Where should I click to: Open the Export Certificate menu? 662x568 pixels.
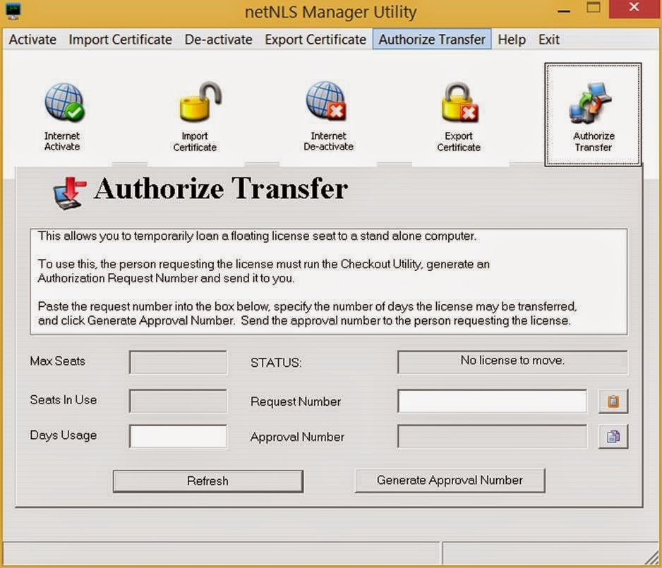click(315, 40)
